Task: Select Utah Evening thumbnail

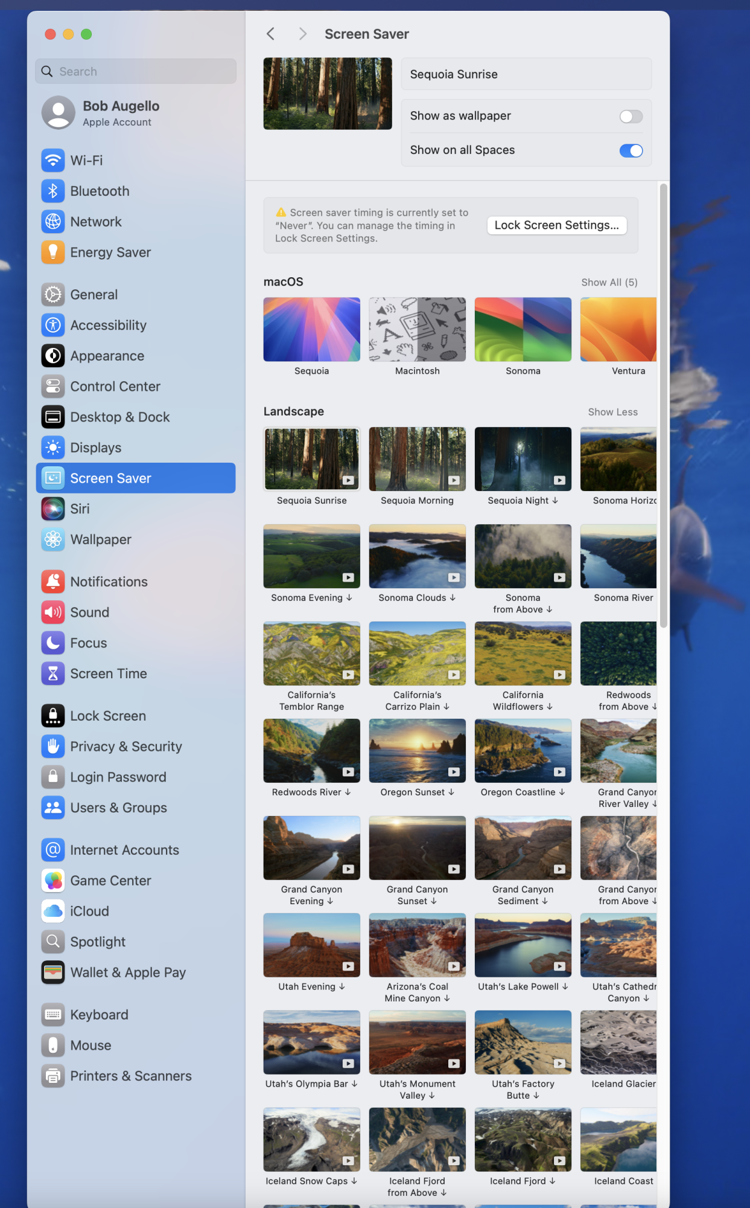Action: click(312, 945)
